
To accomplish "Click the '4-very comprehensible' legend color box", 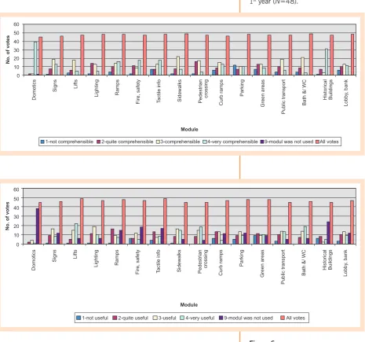I will point(205,142).
